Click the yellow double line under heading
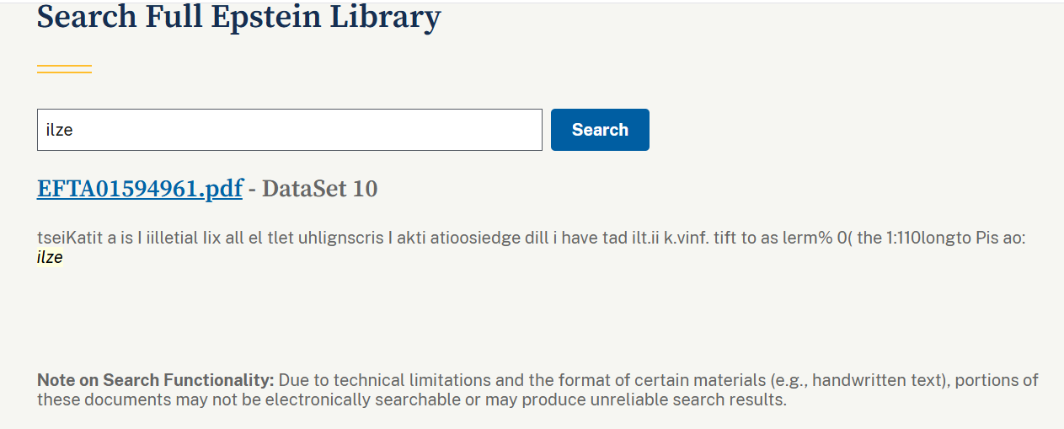The width and height of the screenshot is (1064, 429). click(x=64, y=69)
